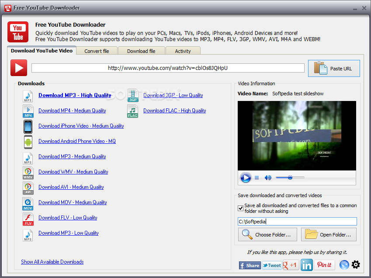Click Download MP3 - Low Quality link
This screenshot has width=371, height=278.
[x=69, y=233]
